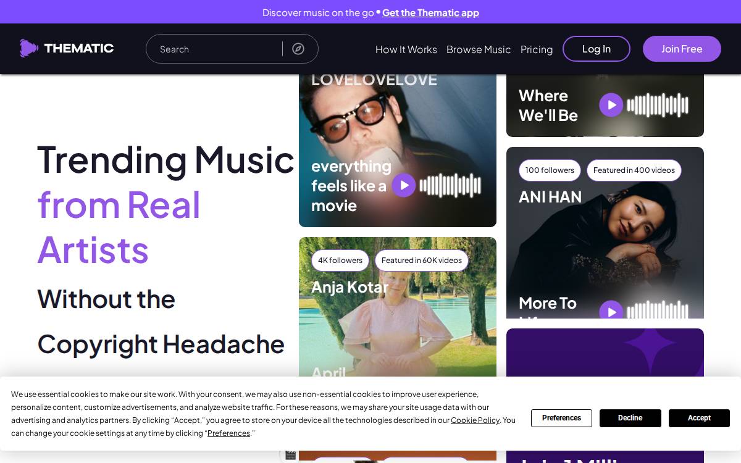Click 'Trending Music' headline text
The height and width of the screenshot is (463, 741).
165,159
